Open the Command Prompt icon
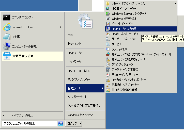 pos(7,18)
